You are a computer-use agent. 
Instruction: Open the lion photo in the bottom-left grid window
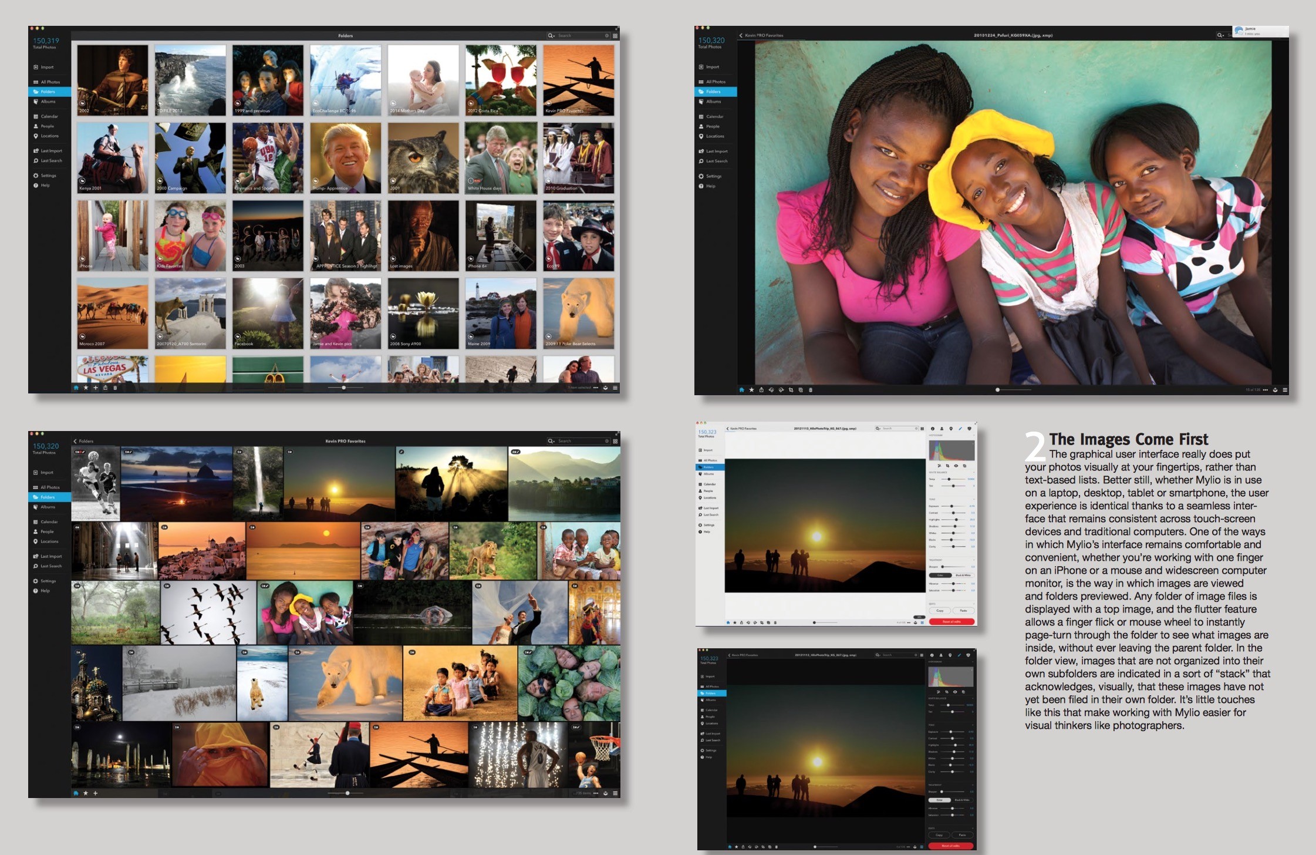click(493, 551)
